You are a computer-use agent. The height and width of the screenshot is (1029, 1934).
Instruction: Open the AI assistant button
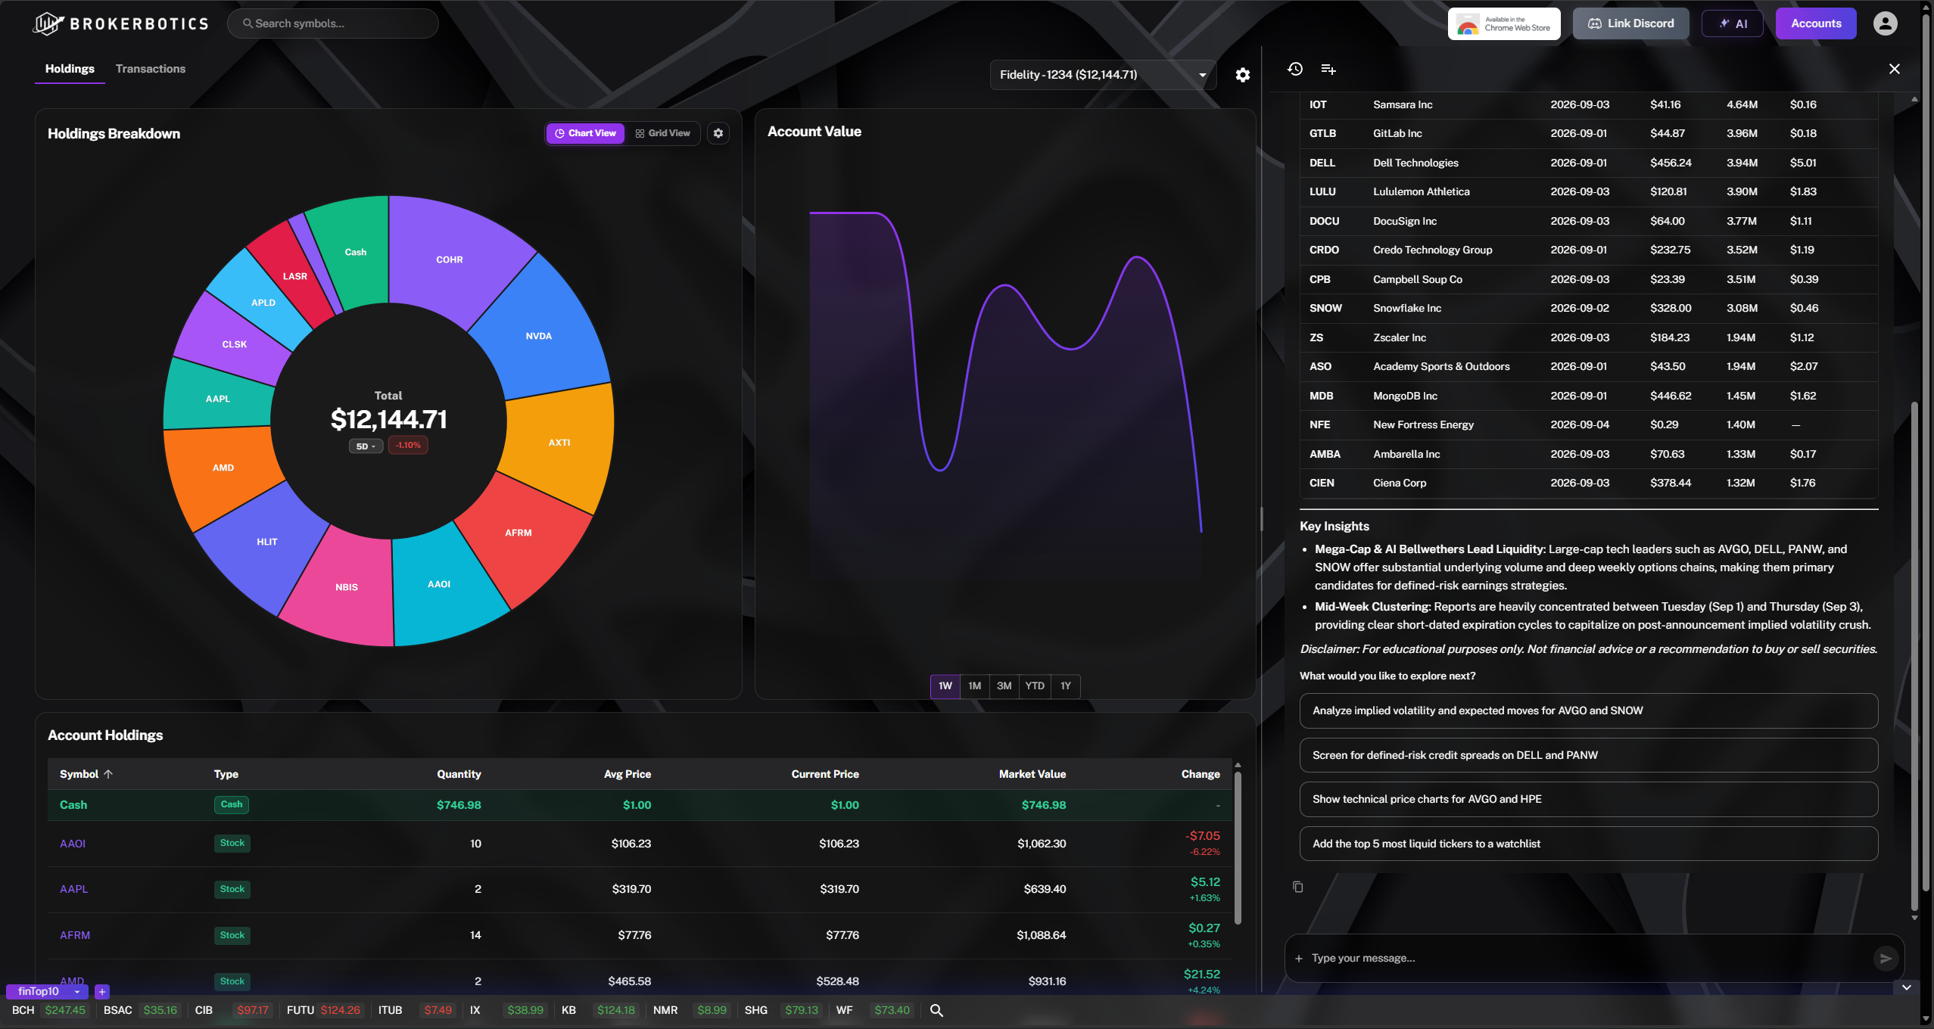[x=1733, y=23]
